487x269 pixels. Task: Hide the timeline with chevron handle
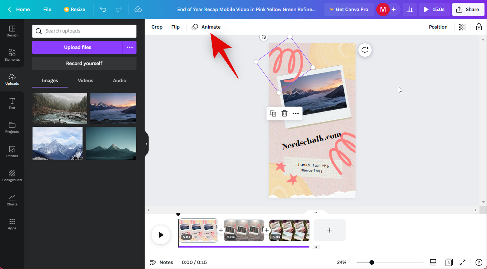tap(316, 213)
